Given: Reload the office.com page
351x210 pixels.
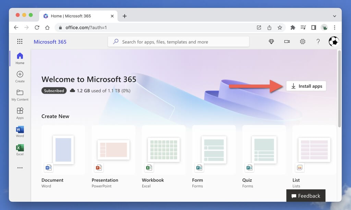Looking at the screenshot, I should (37, 27).
